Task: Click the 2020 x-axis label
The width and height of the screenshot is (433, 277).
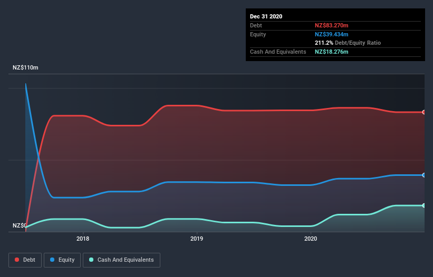Action: tap(311, 239)
